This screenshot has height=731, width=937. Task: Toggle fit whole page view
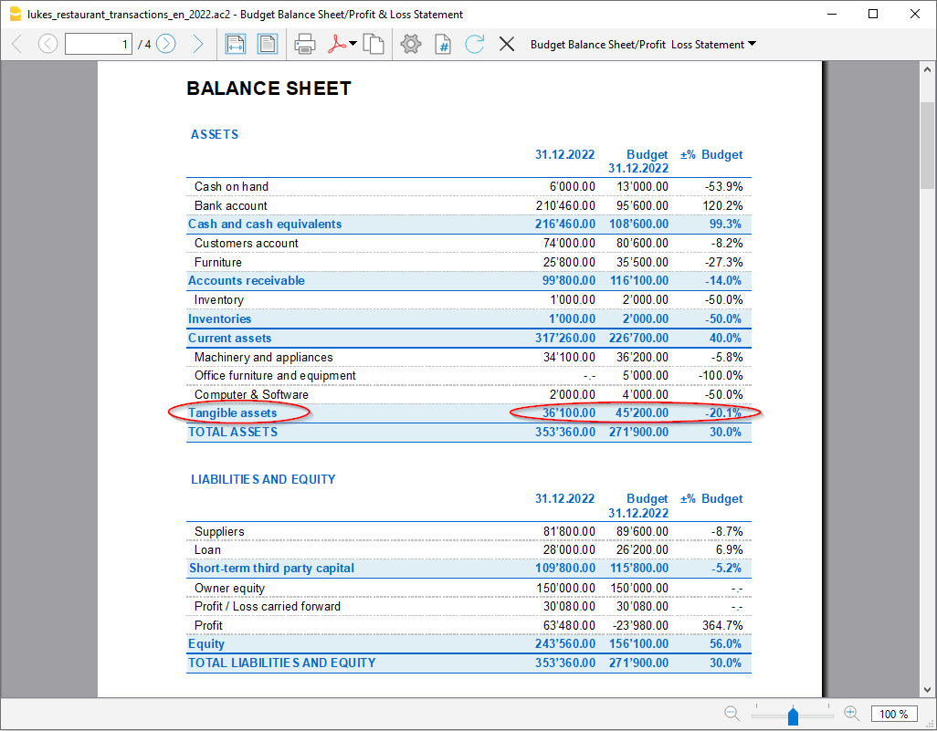pyautogui.click(x=267, y=44)
